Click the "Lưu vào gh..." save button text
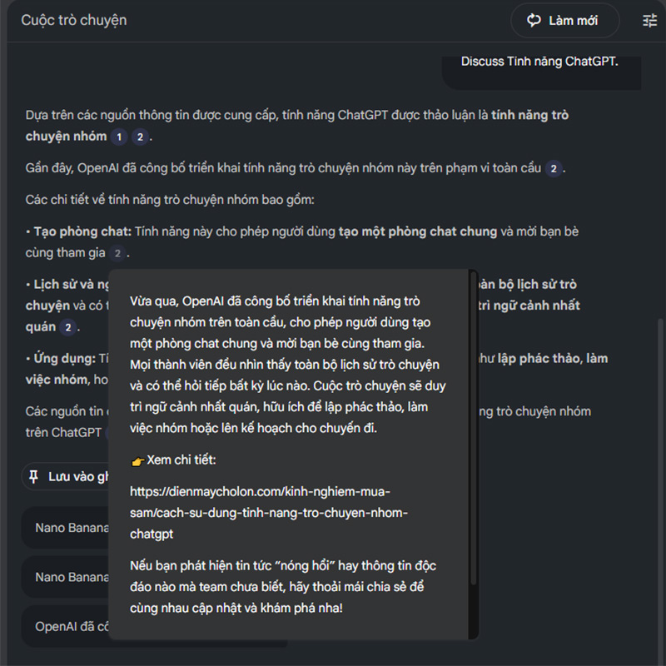The height and width of the screenshot is (666, 666). point(79,476)
